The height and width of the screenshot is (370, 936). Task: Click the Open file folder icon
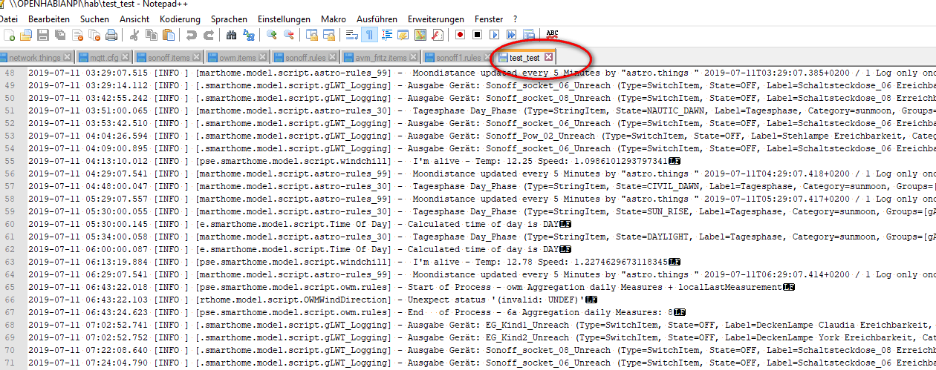tap(26, 35)
